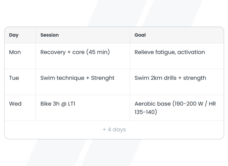Choose the Wed day cell
The height and width of the screenshot is (166, 228).
click(x=14, y=104)
